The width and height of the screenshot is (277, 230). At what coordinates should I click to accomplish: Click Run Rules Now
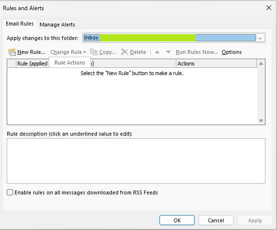pyautogui.click(x=197, y=52)
